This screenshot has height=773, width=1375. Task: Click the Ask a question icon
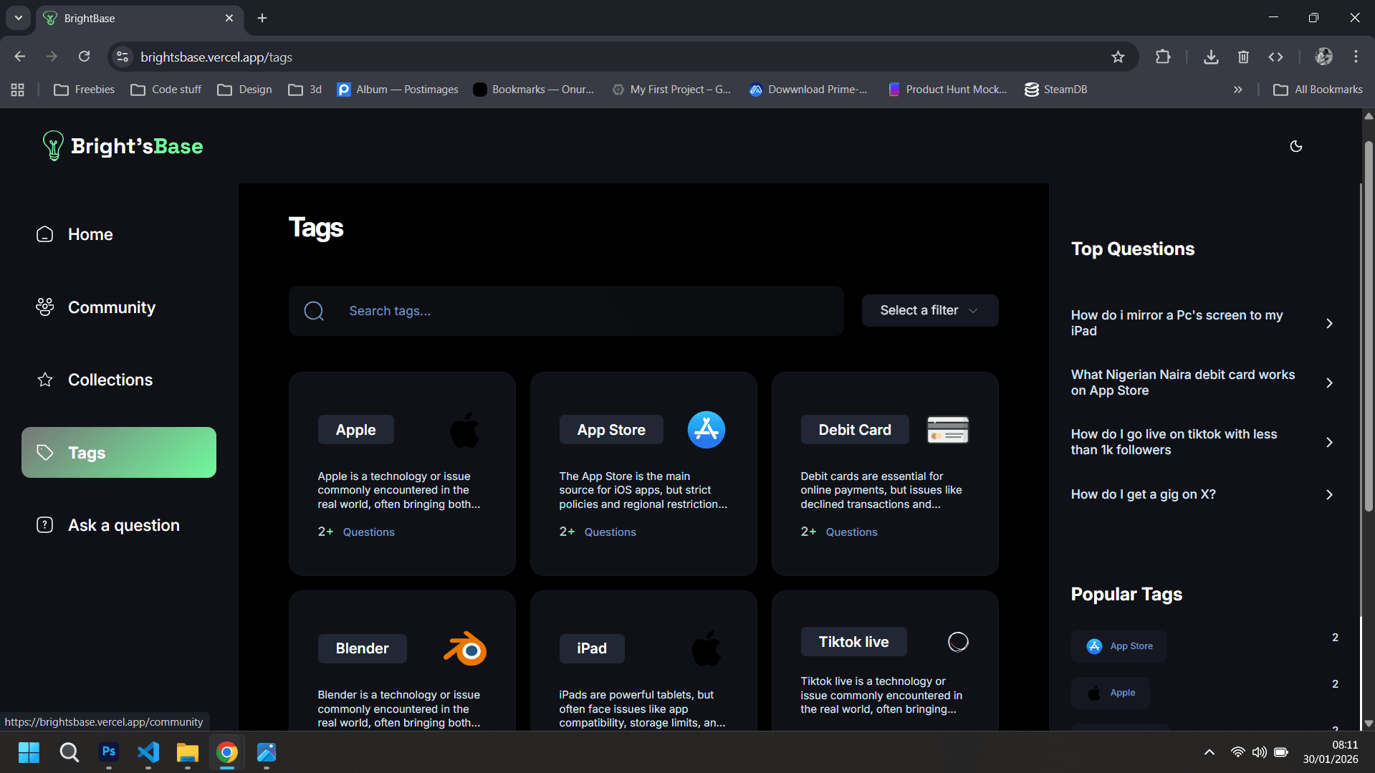pyautogui.click(x=44, y=524)
